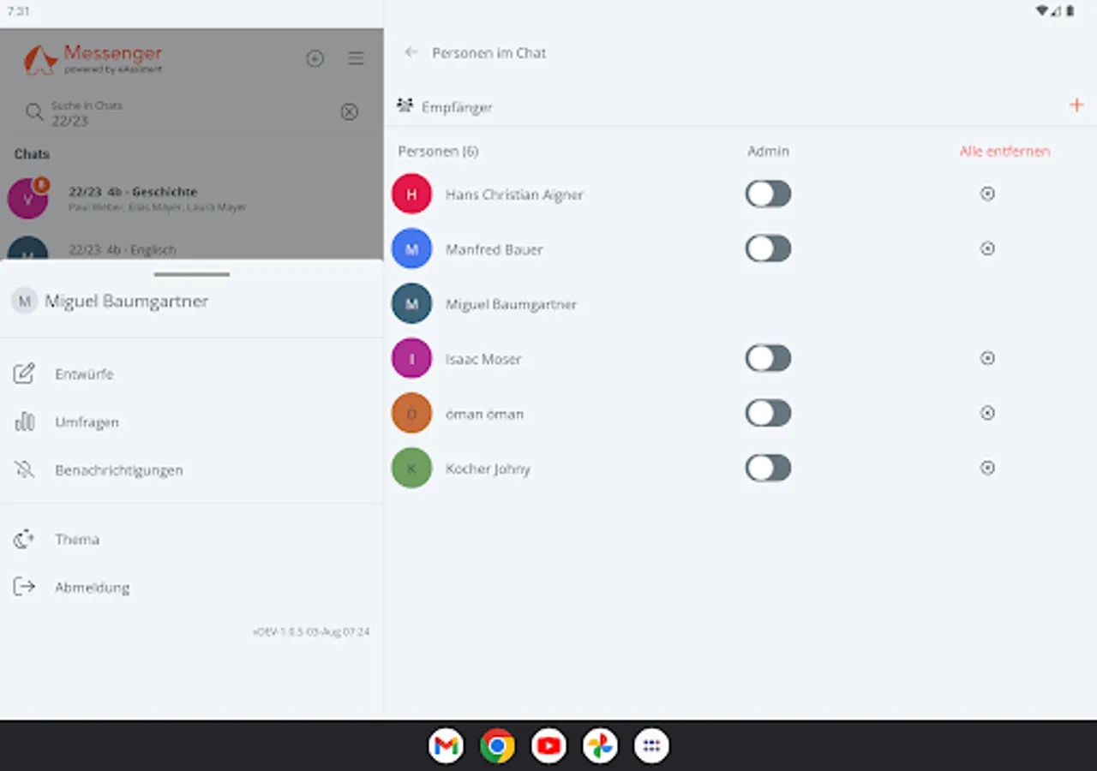Viewport: 1097px width, 771px height.
Task: Clear the chat search field
Action: (349, 111)
